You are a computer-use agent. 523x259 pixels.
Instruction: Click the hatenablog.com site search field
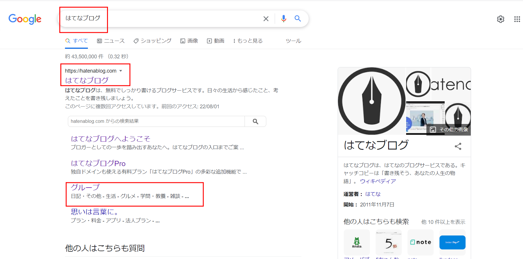156,121
